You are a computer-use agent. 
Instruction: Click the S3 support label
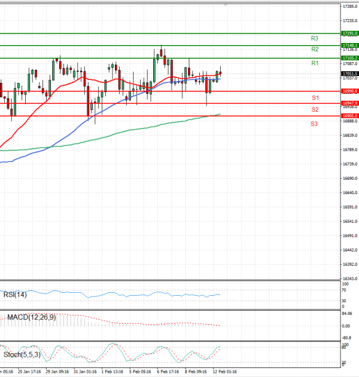tap(314, 124)
